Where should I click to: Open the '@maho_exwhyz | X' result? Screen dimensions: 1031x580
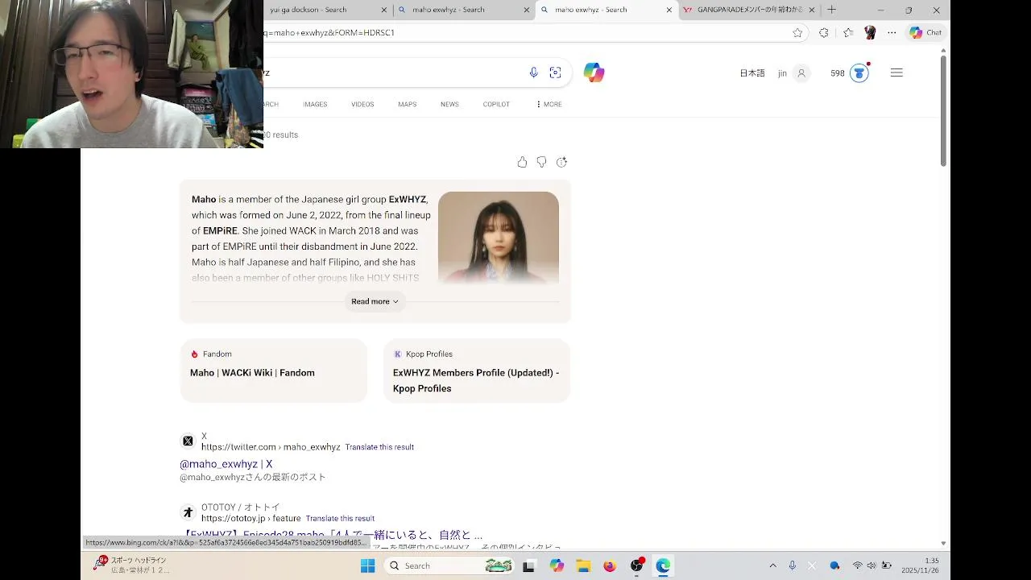point(226,464)
